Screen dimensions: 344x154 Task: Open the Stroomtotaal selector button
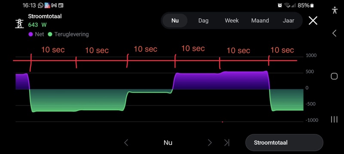point(284,142)
